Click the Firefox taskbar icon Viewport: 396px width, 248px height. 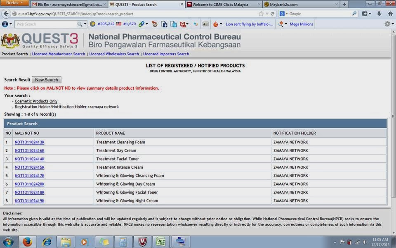point(27,242)
